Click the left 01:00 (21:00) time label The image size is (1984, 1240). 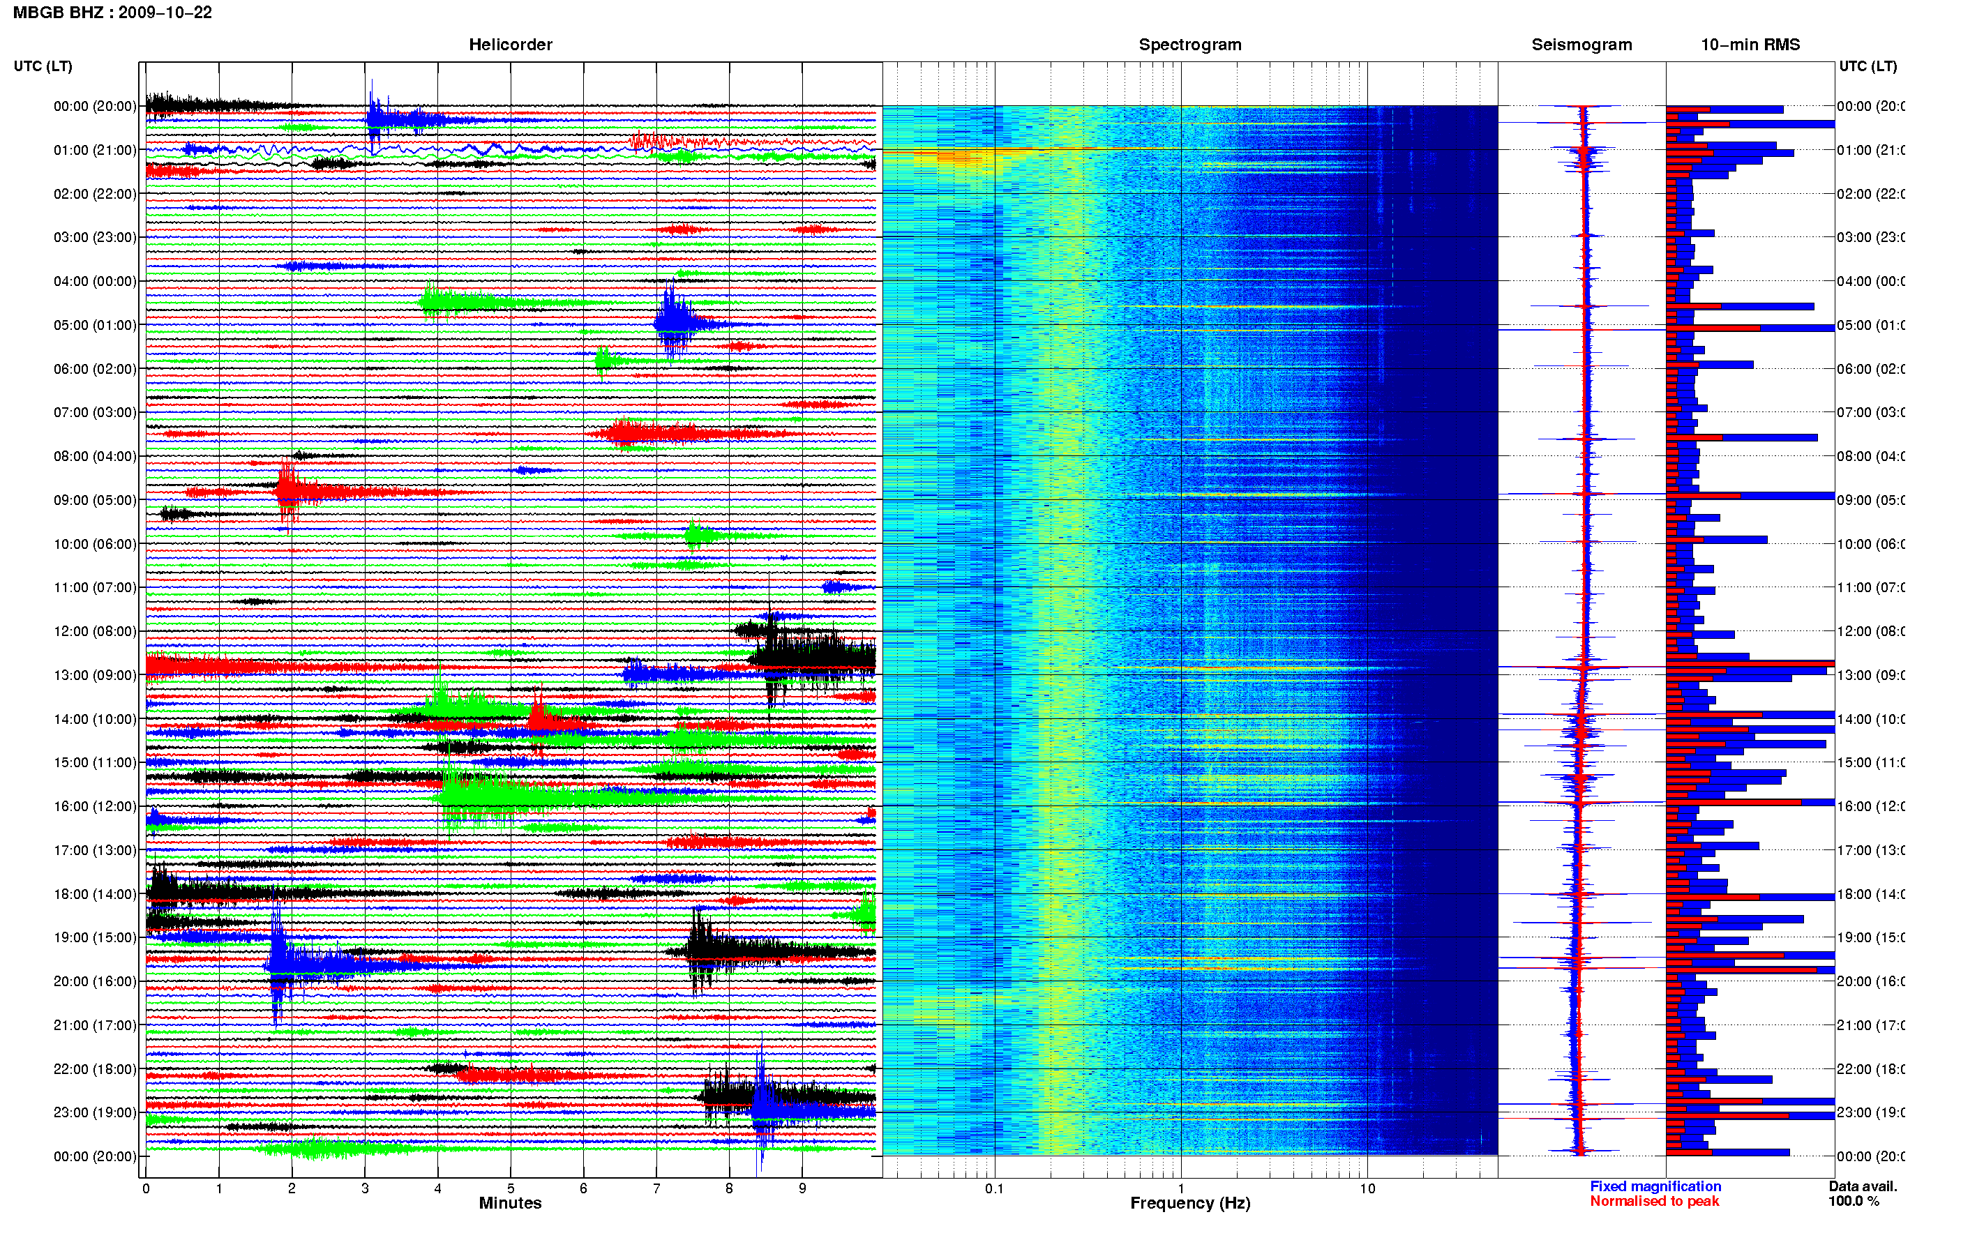[95, 150]
